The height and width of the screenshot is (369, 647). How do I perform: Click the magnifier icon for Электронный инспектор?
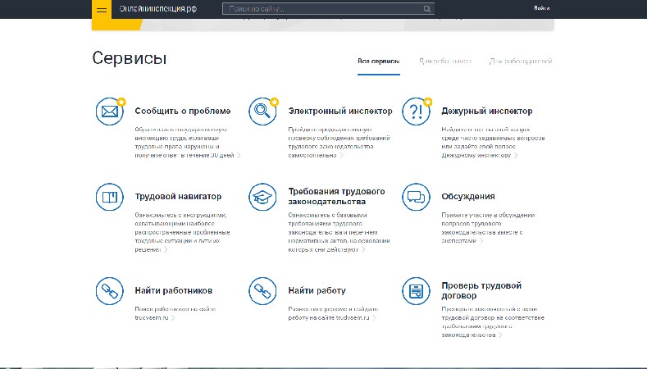[x=262, y=112]
